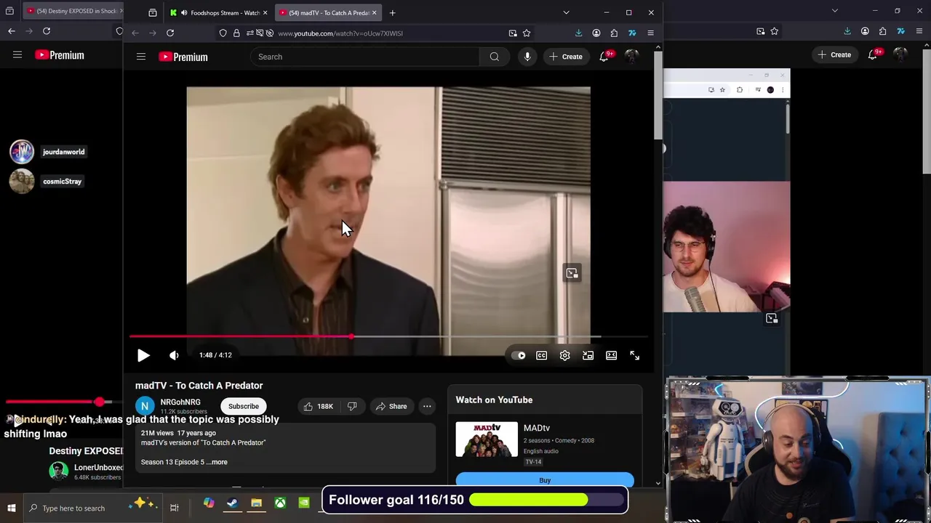This screenshot has height=523, width=931.
Task: Bookmark the page in the back window
Action: 775,31
